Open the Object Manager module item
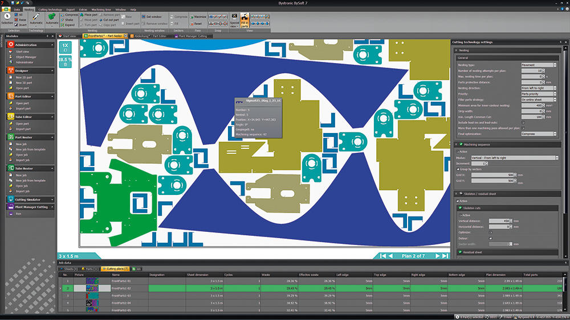570x320 pixels. (x=26, y=57)
